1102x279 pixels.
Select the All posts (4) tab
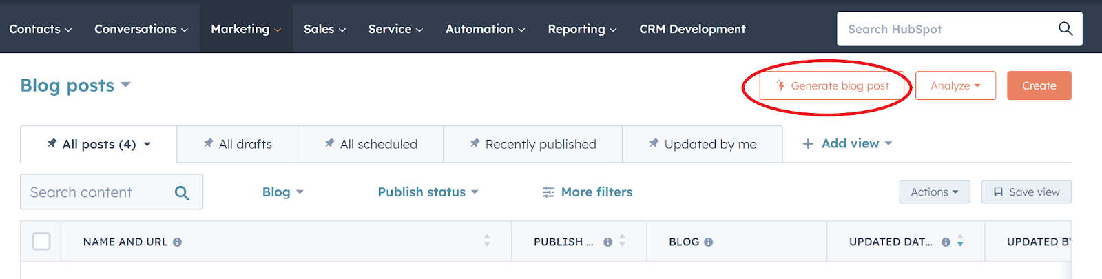click(x=98, y=144)
